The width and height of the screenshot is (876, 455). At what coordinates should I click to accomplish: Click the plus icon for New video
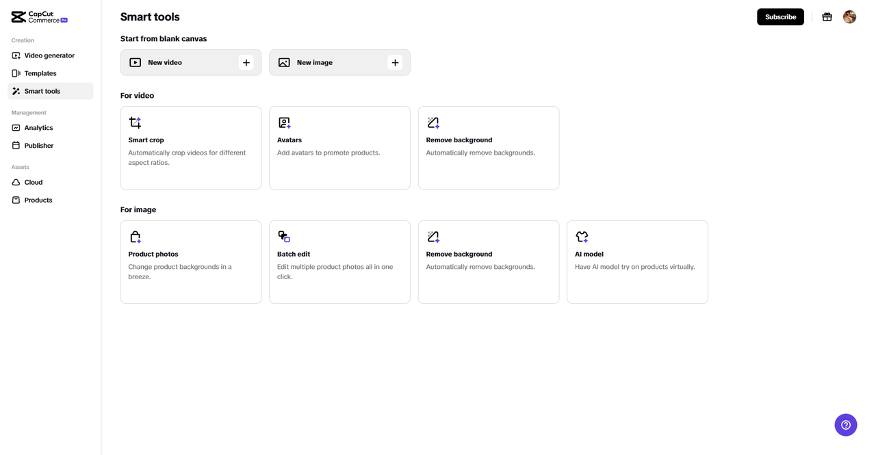tap(246, 62)
